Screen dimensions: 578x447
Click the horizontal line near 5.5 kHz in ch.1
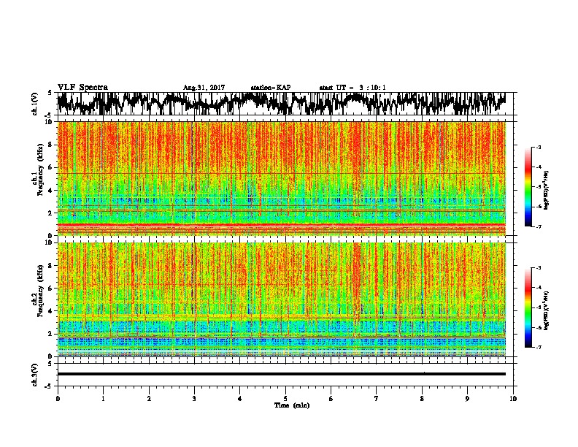click(282, 173)
